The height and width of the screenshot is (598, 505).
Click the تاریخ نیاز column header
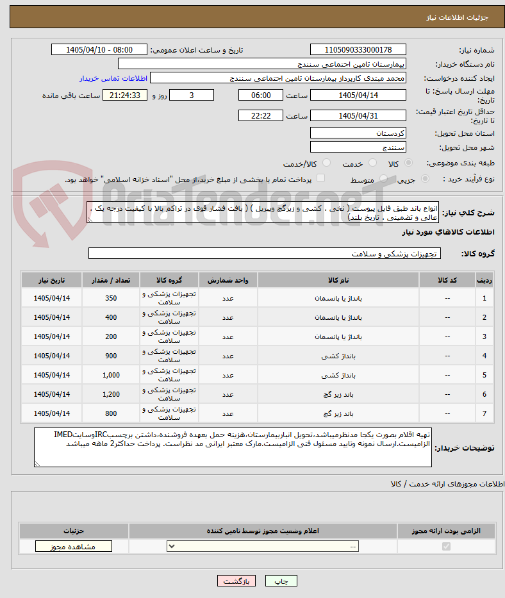click(x=52, y=280)
